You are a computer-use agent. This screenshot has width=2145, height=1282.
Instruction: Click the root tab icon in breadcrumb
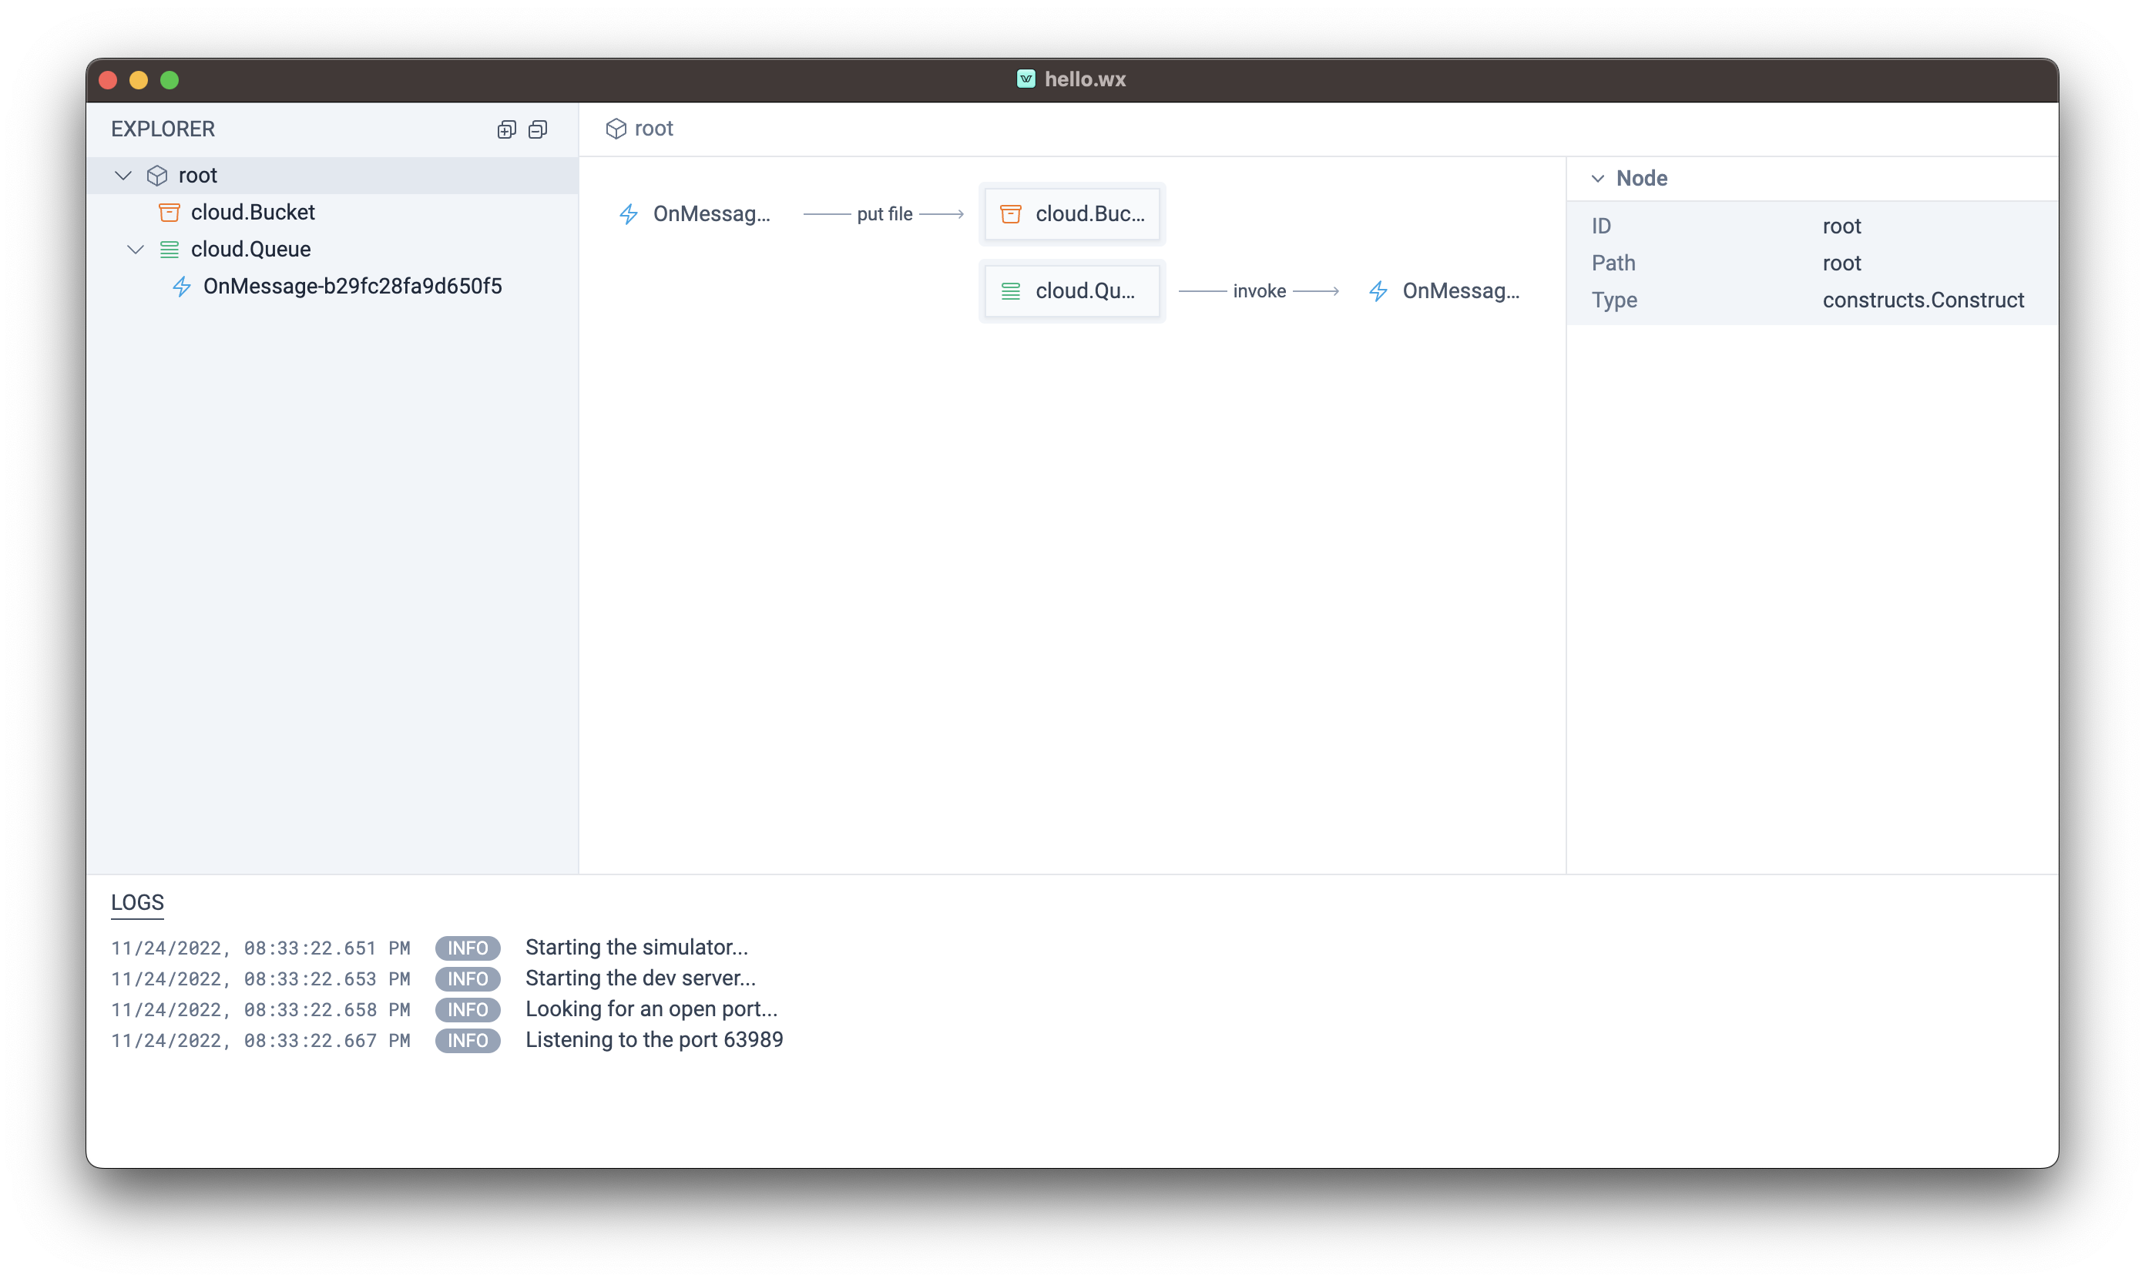point(615,128)
